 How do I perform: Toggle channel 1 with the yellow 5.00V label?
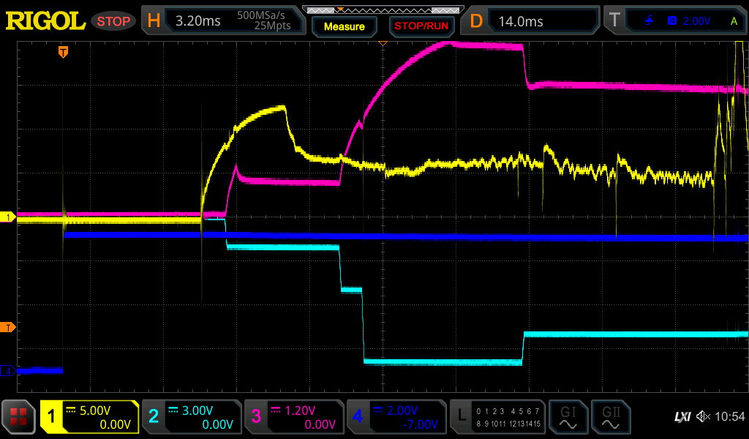(x=89, y=417)
